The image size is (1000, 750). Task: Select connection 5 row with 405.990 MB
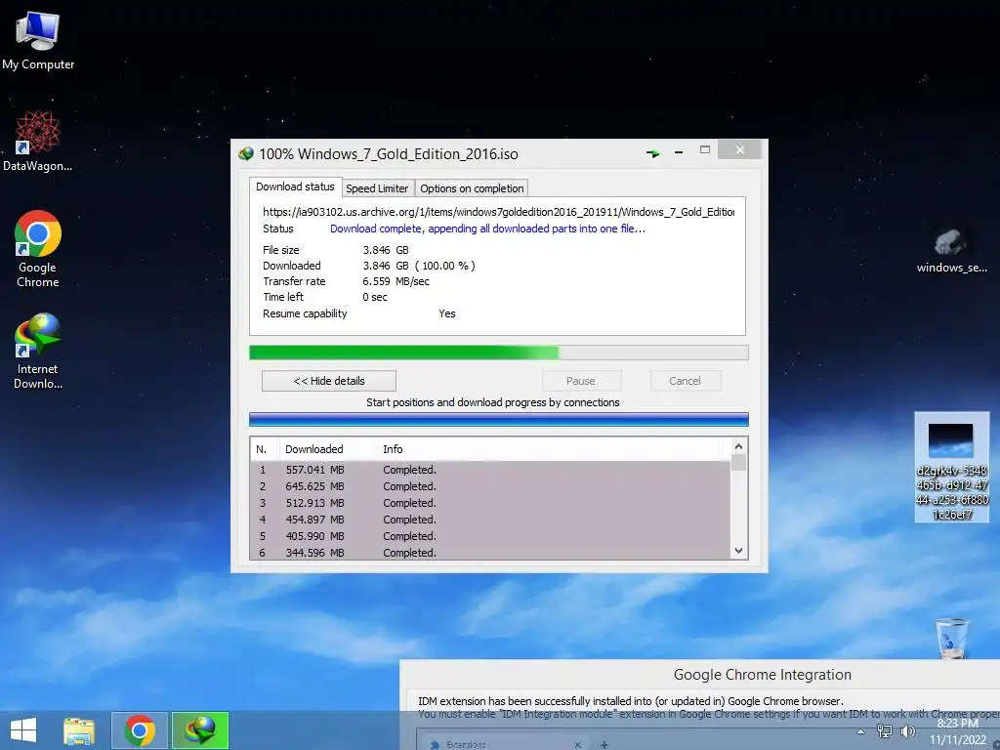490,536
